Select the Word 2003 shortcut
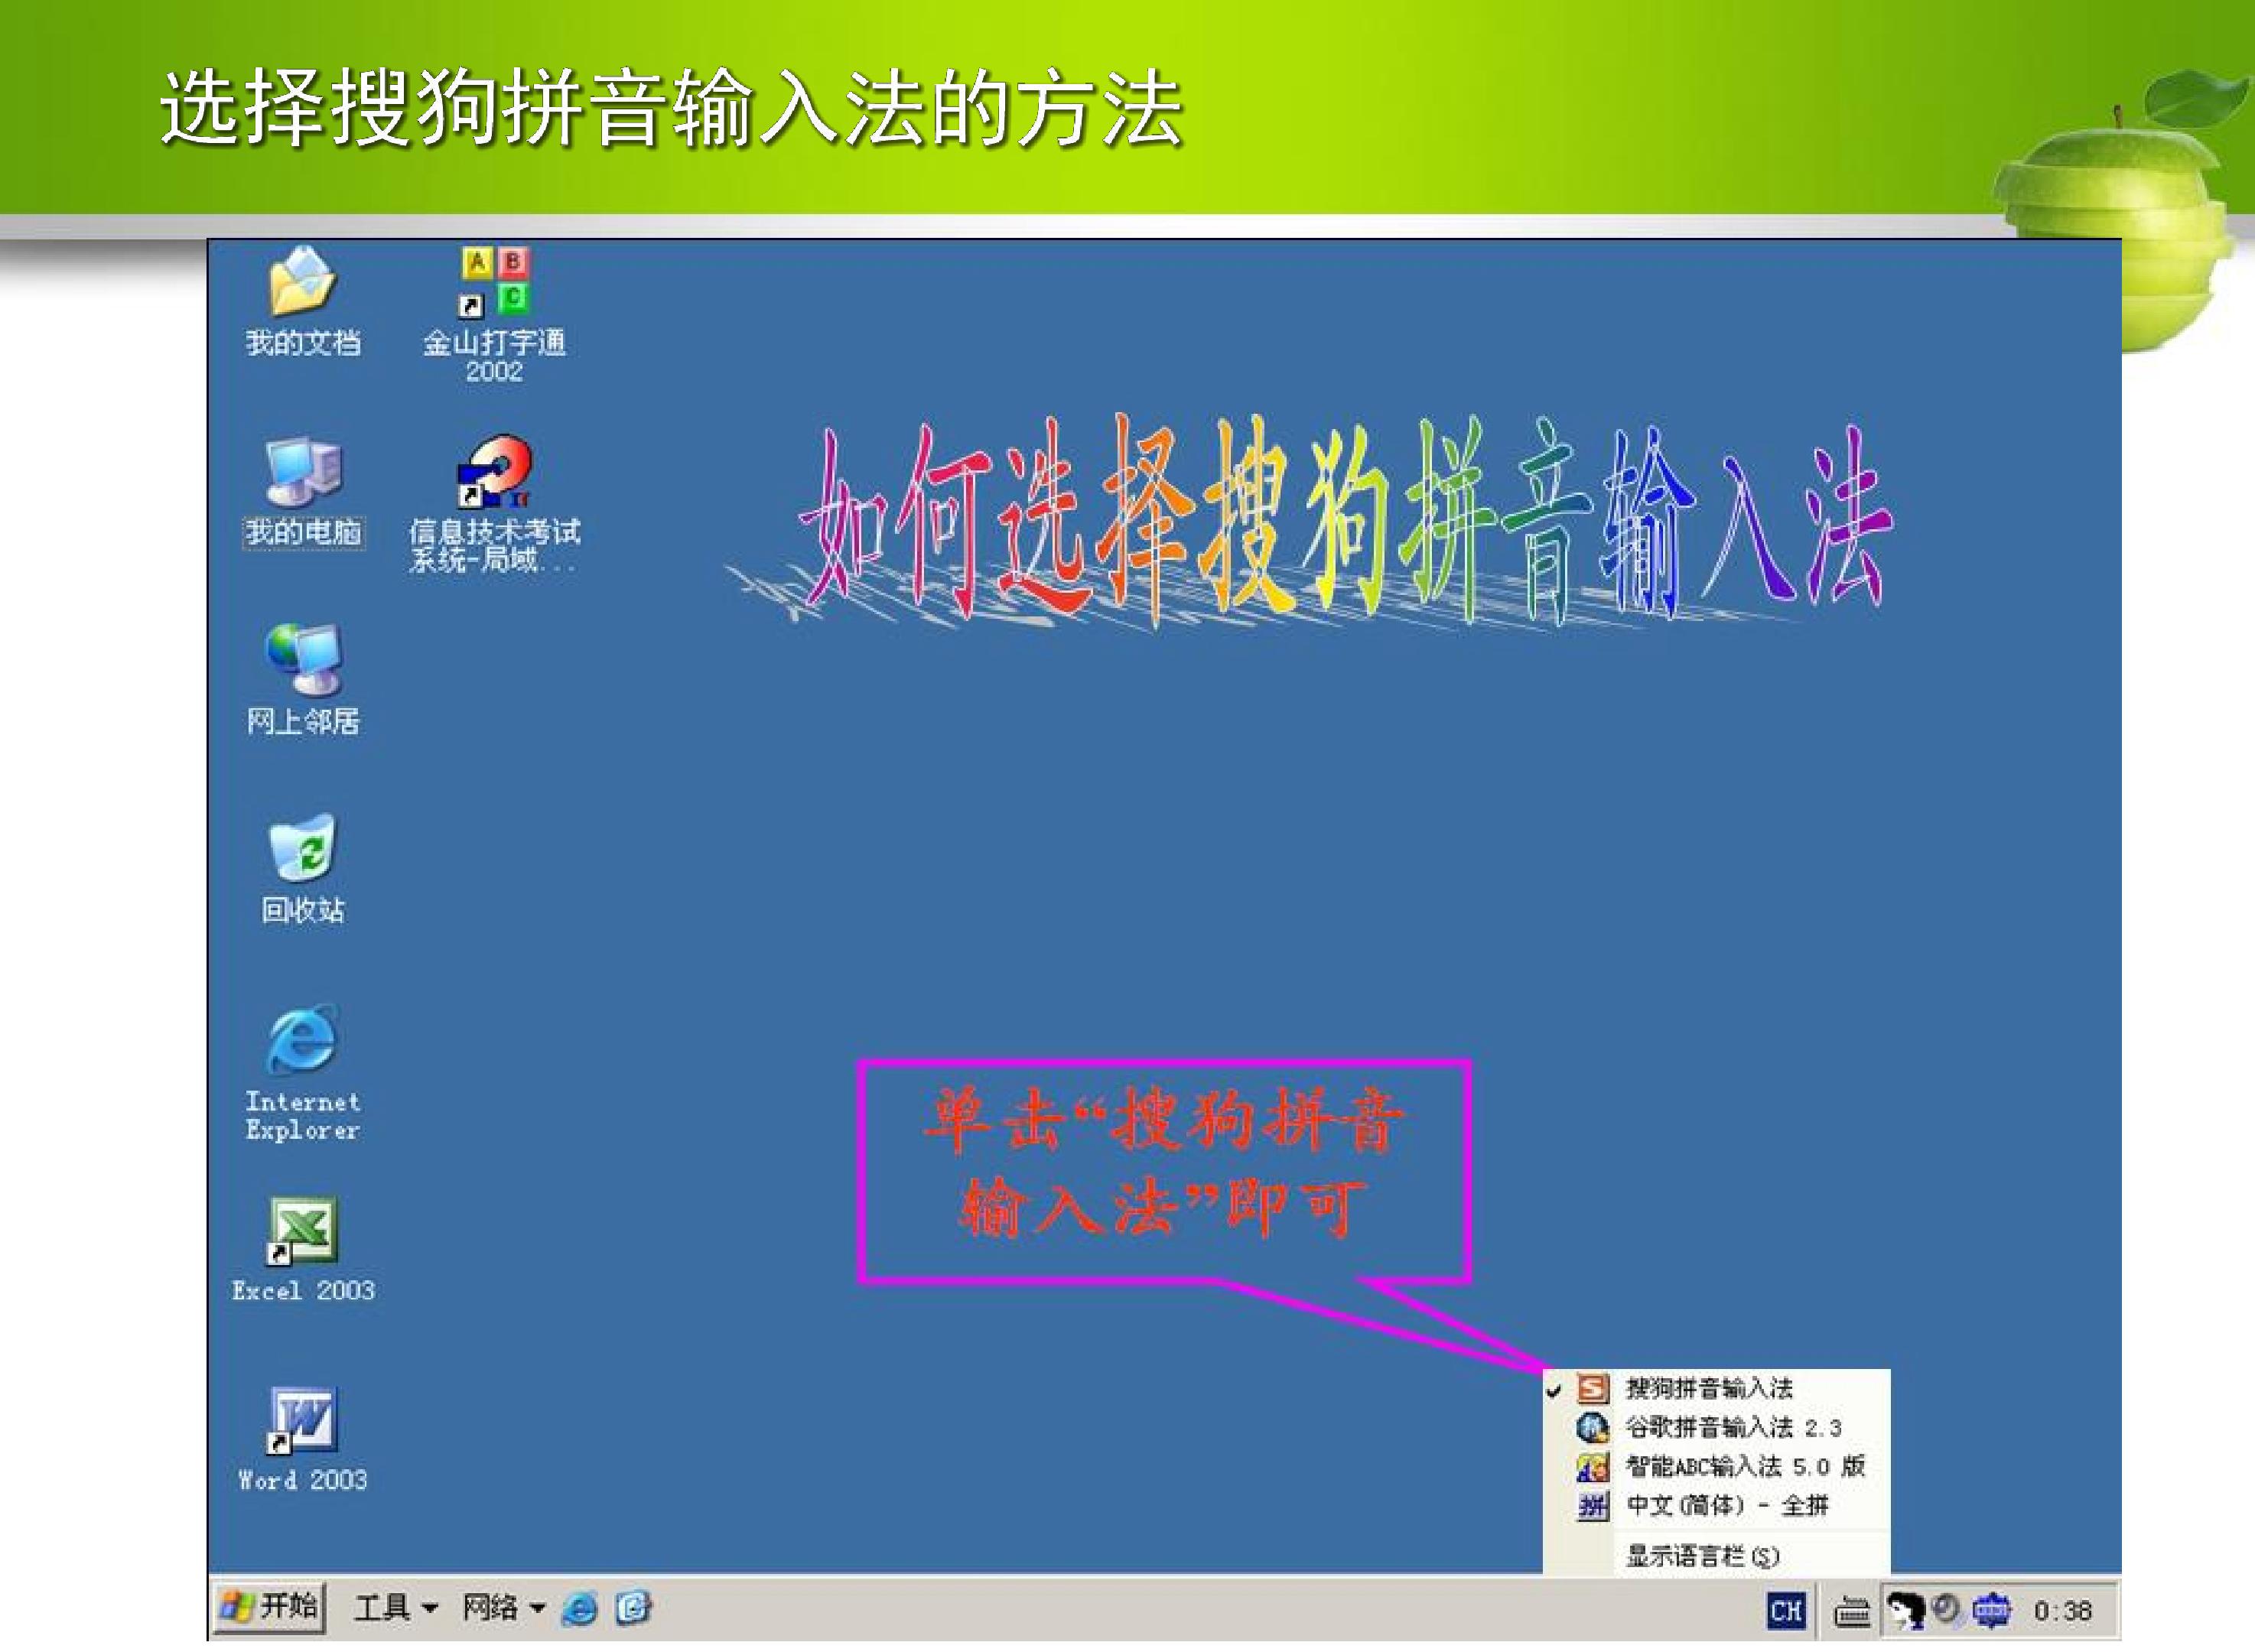The width and height of the screenshot is (2255, 1652). pos(303,1440)
